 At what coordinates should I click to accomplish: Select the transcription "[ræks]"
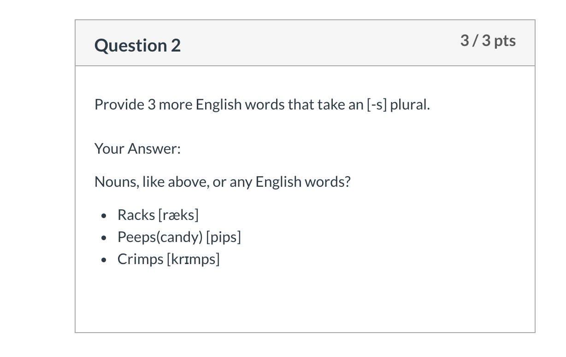[178, 215]
